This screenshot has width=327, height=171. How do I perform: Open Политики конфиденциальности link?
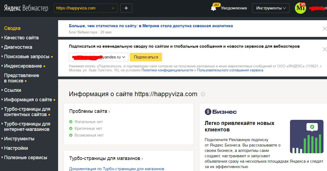click(167, 70)
